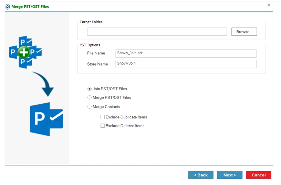
Task: Click the green plus merge icon
Action: [x=24, y=52]
